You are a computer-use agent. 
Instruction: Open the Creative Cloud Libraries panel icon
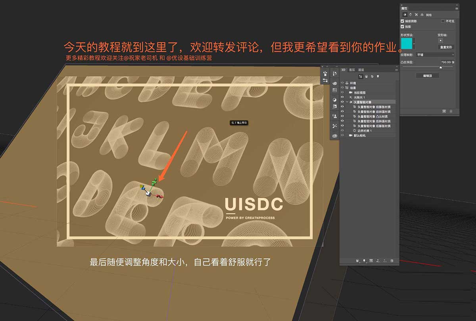coord(334,136)
